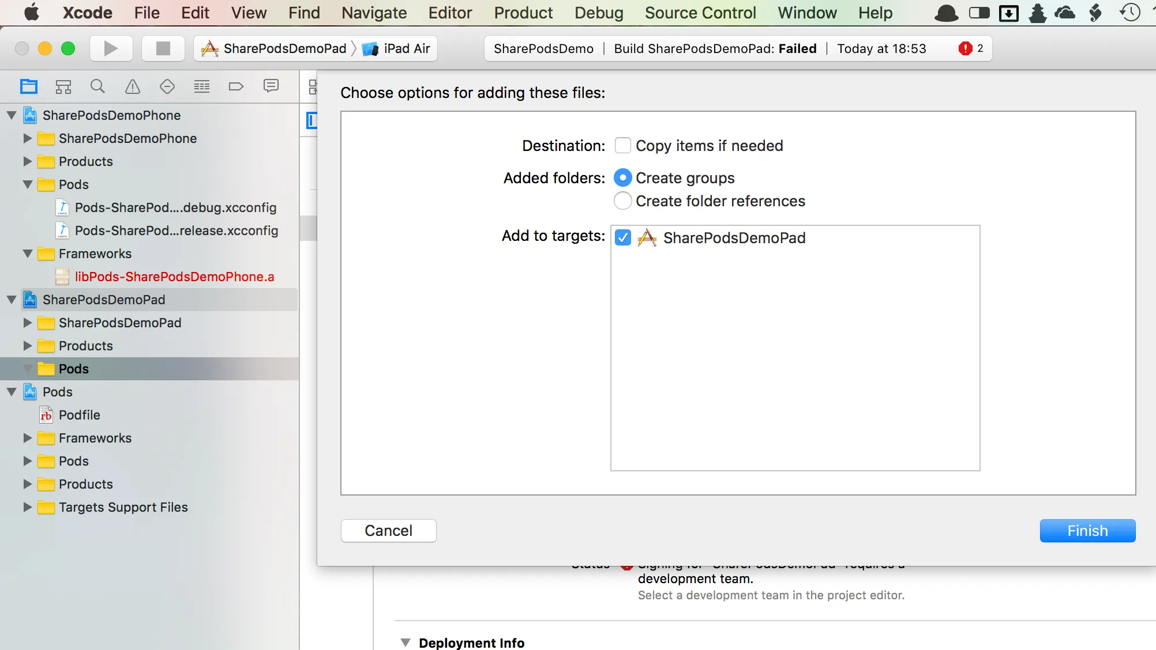The height and width of the screenshot is (650, 1156).
Task: Select the Create groups radio button
Action: click(x=623, y=177)
